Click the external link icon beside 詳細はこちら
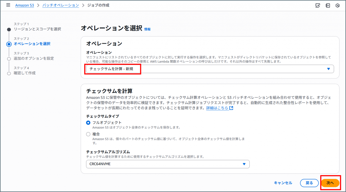 231,108
